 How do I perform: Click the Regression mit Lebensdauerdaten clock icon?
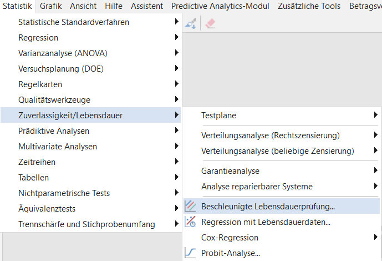pos(190,222)
